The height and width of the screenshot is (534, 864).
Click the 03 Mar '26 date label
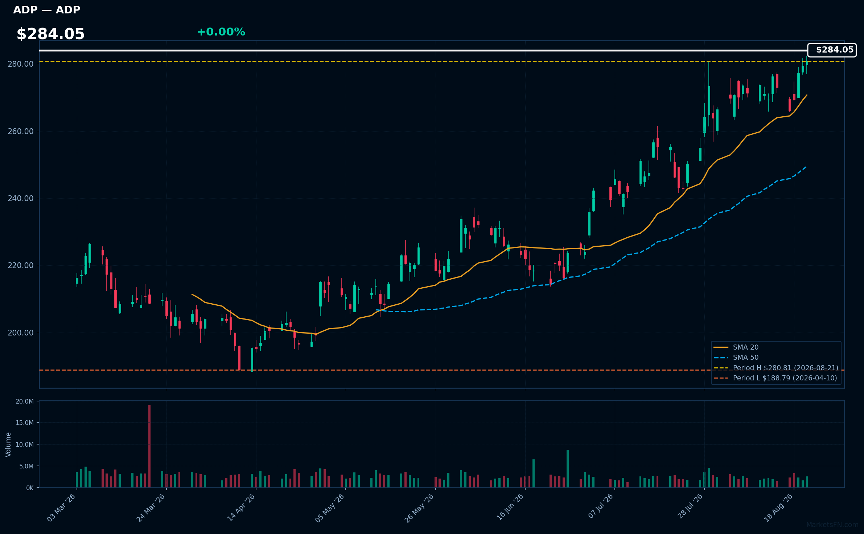tap(61, 508)
